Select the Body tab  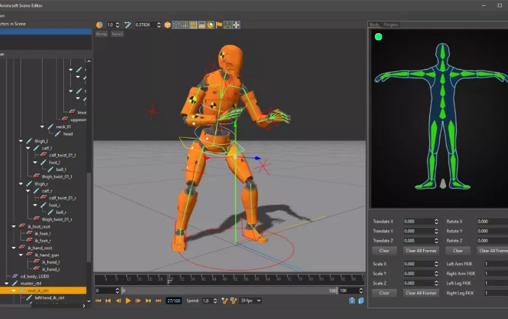[375, 25]
